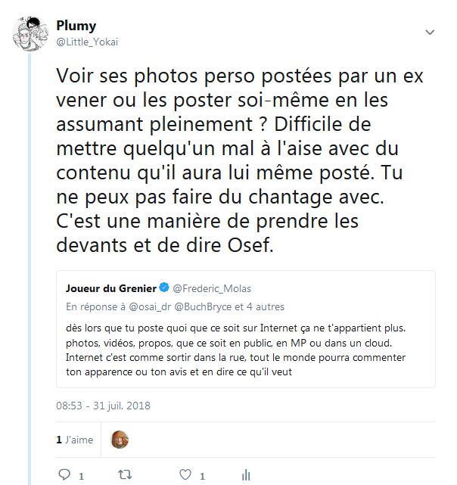Click the reply count next to the bubble
The image size is (457, 485).
coord(81,476)
